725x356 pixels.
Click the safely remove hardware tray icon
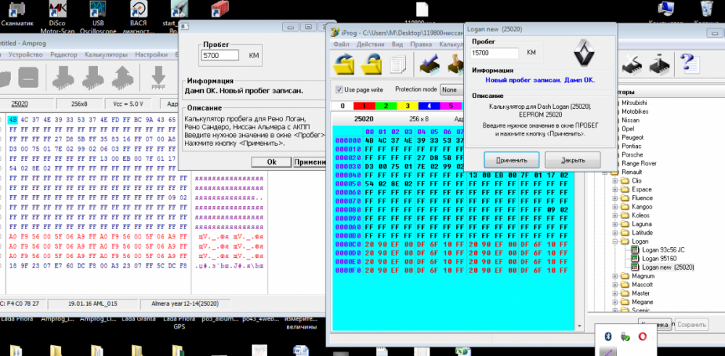(x=625, y=336)
